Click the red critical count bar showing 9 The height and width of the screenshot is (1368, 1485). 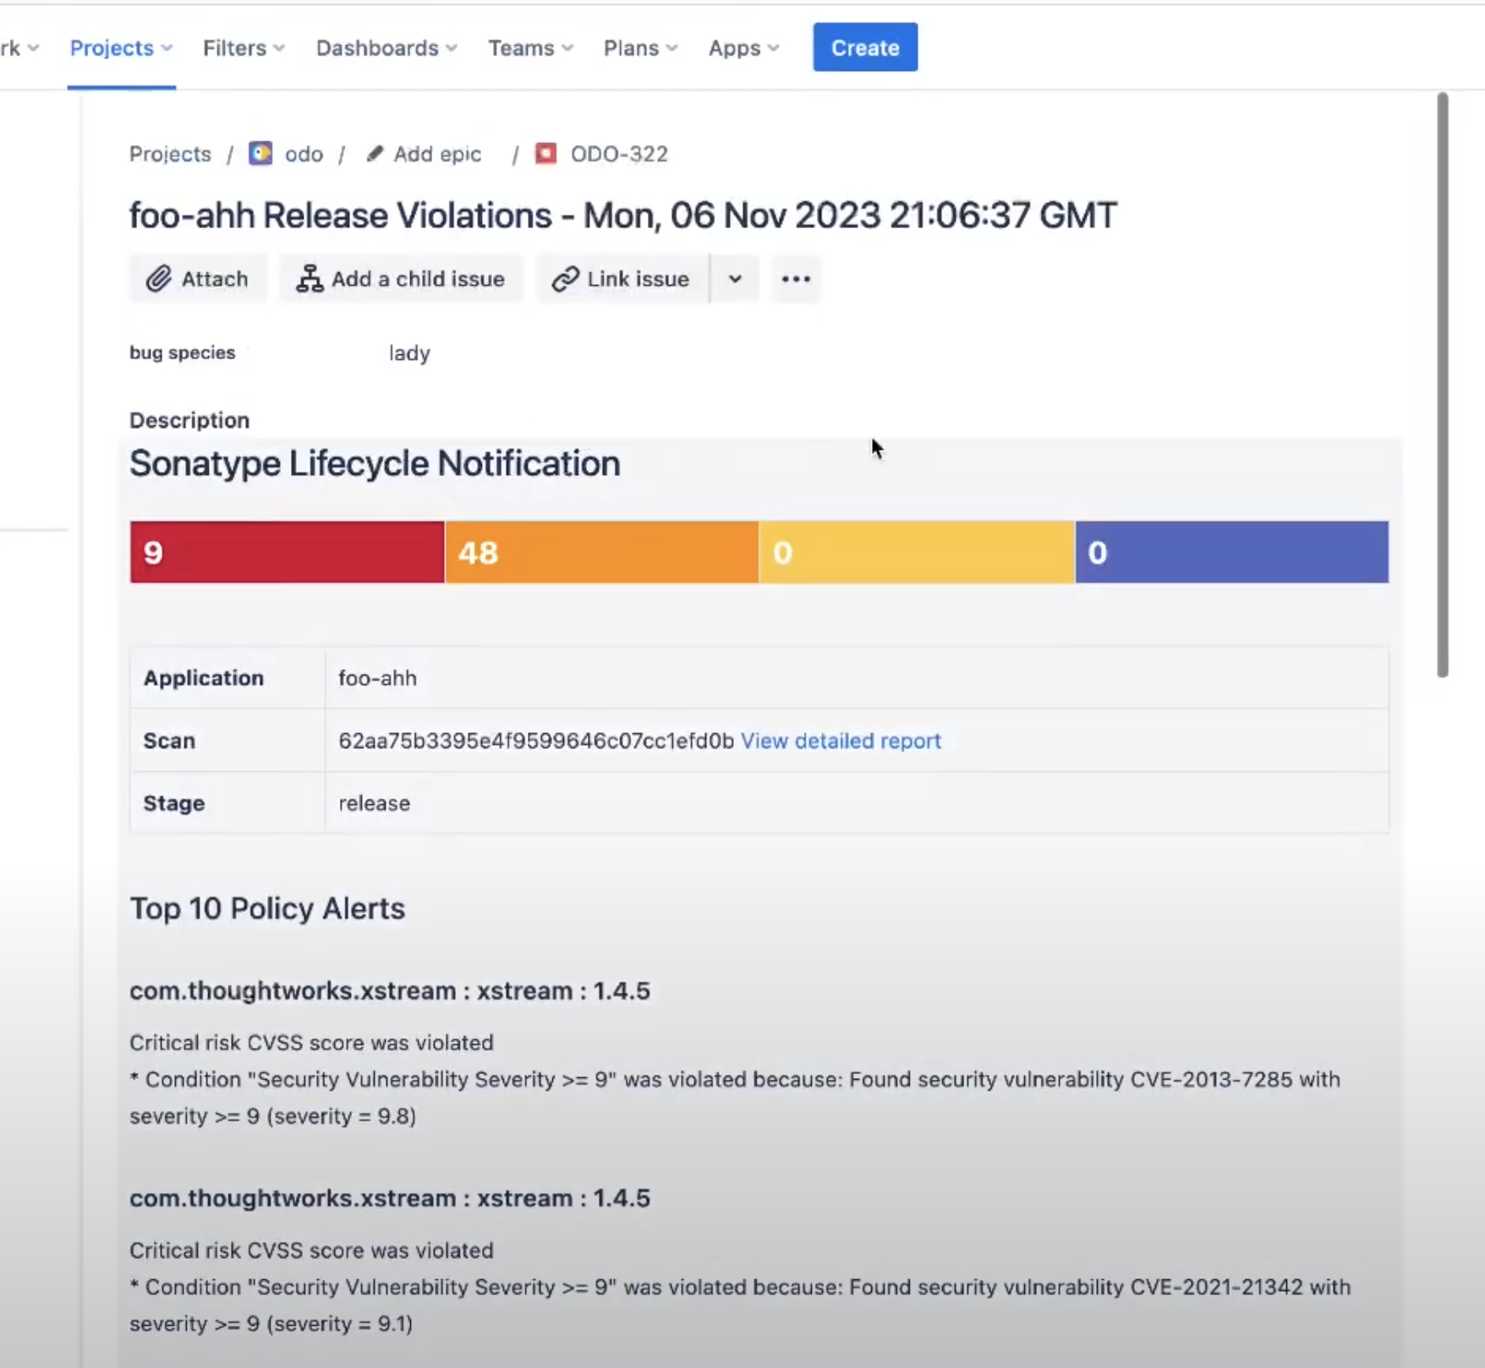288,552
